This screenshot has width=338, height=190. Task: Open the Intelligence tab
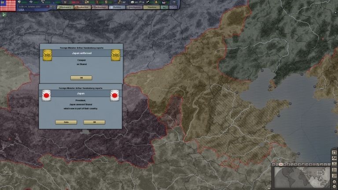click(x=134, y=7)
